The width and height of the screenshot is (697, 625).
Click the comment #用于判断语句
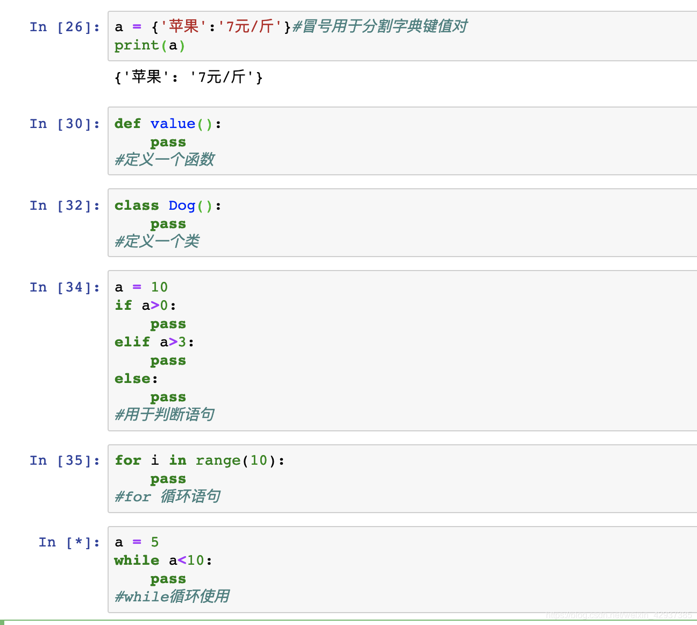tap(165, 415)
